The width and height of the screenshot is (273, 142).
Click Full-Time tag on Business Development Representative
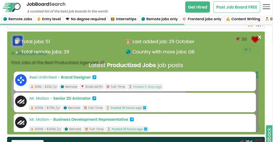tap(94, 129)
